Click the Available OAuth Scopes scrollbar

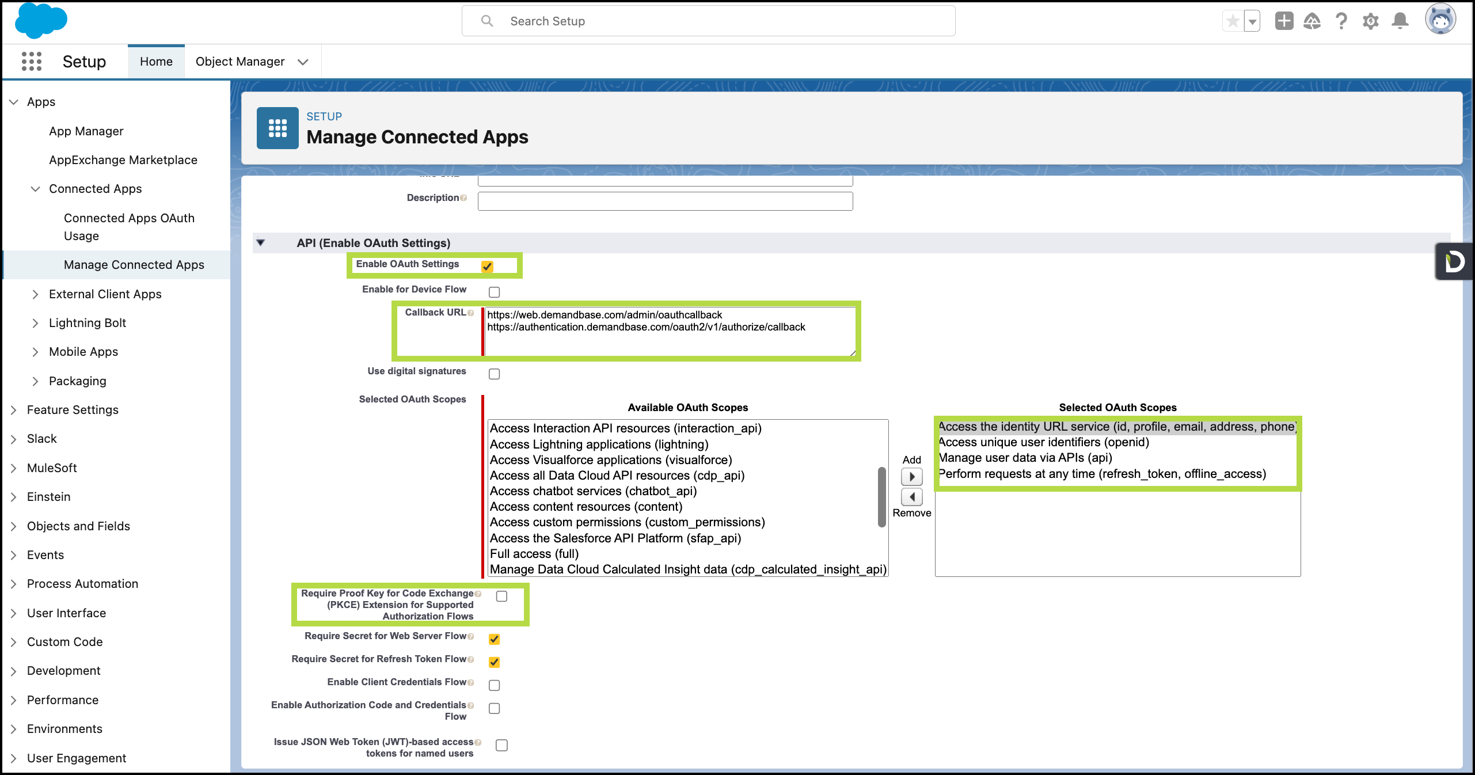881,496
